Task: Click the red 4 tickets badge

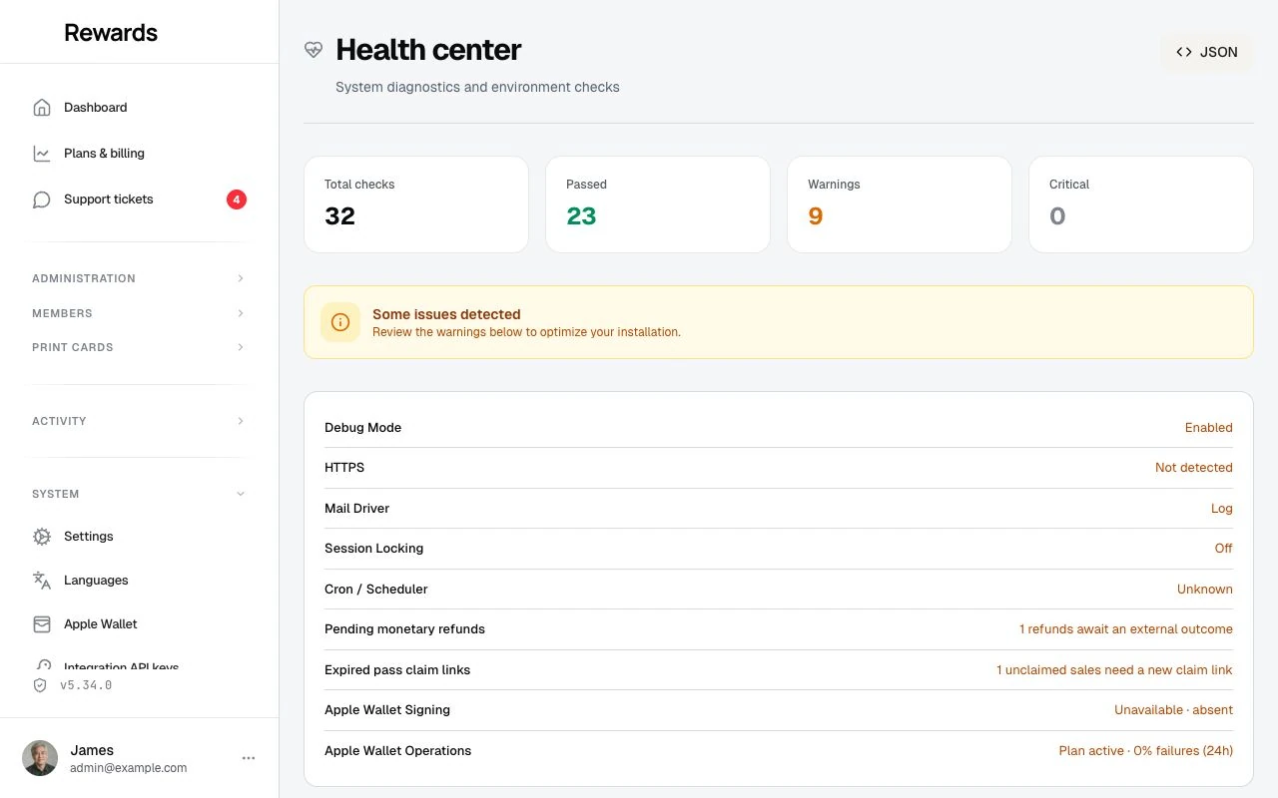Action: (237, 199)
